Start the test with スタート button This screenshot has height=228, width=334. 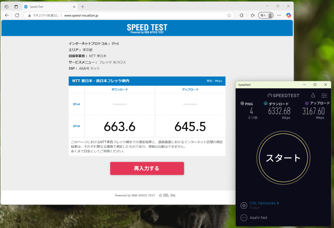(283, 158)
